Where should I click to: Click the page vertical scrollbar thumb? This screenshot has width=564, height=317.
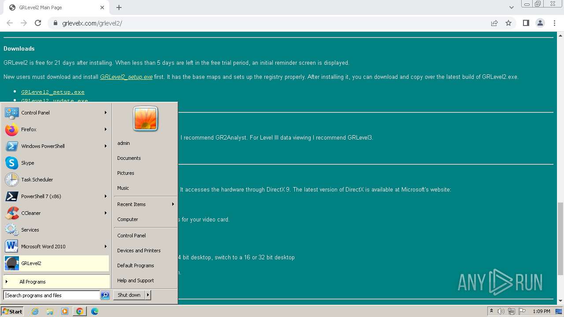pyautogui.click(x=560, y=239)
